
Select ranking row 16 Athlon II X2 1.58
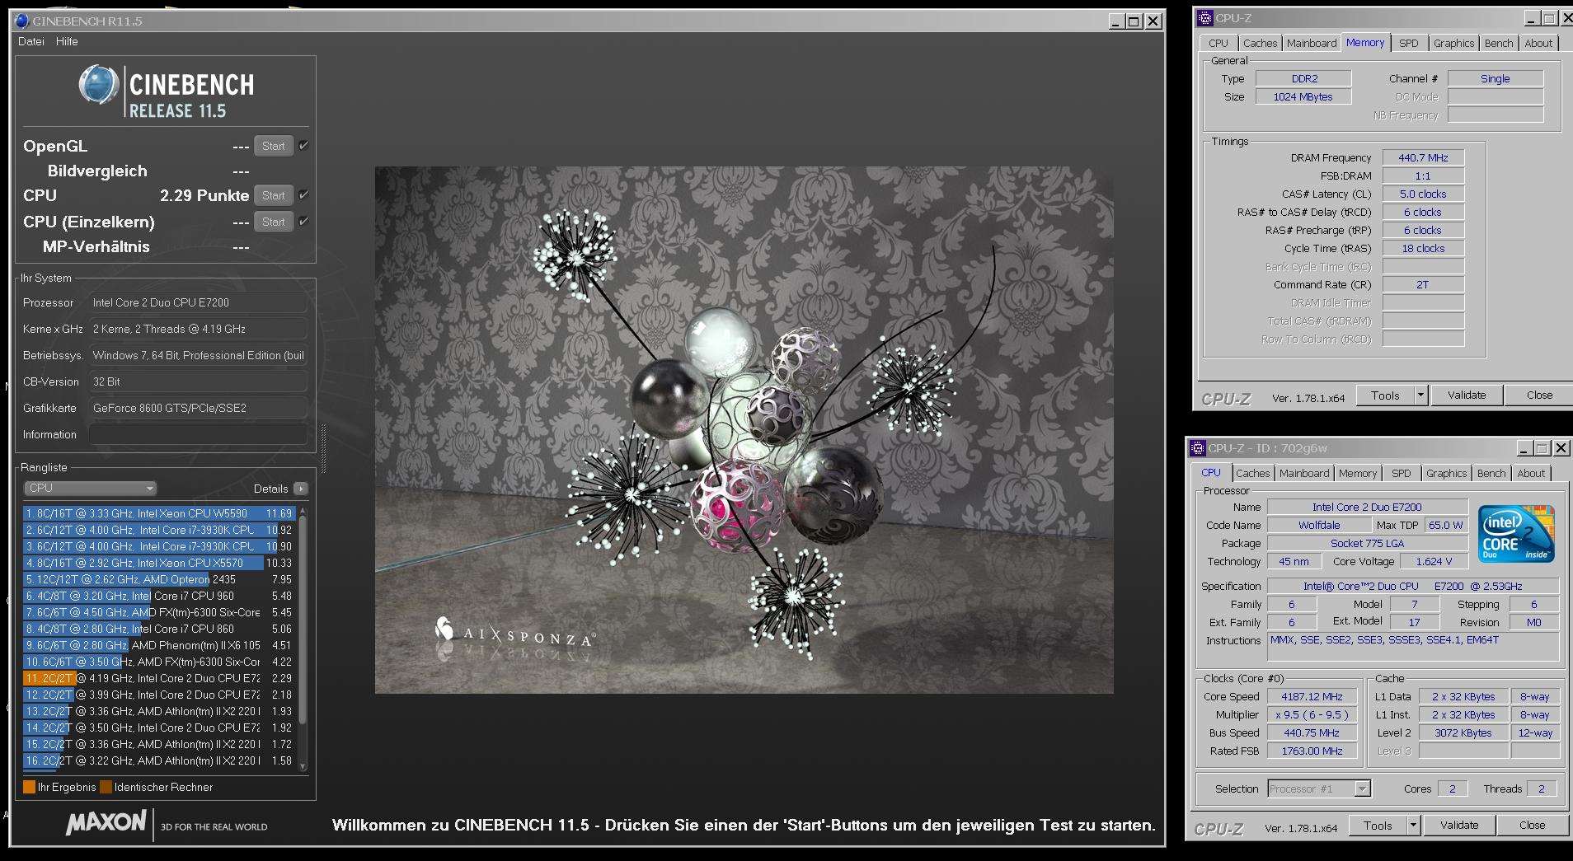tap(158, 760)
